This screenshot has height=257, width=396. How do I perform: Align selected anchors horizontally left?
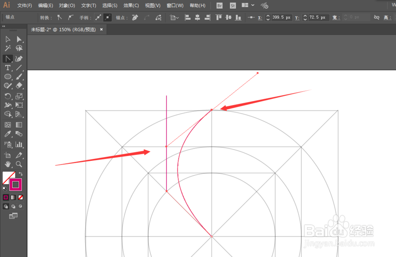[x=188, y=17]
